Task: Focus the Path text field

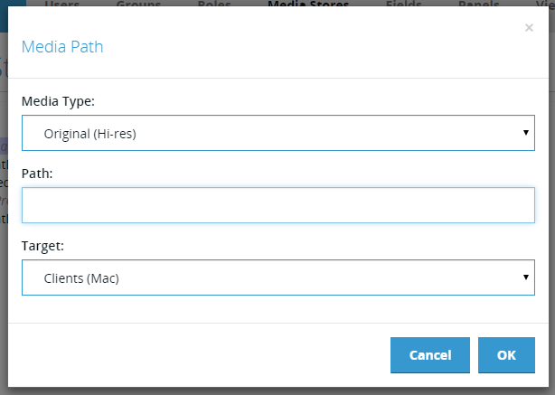Action: [278, 205]
